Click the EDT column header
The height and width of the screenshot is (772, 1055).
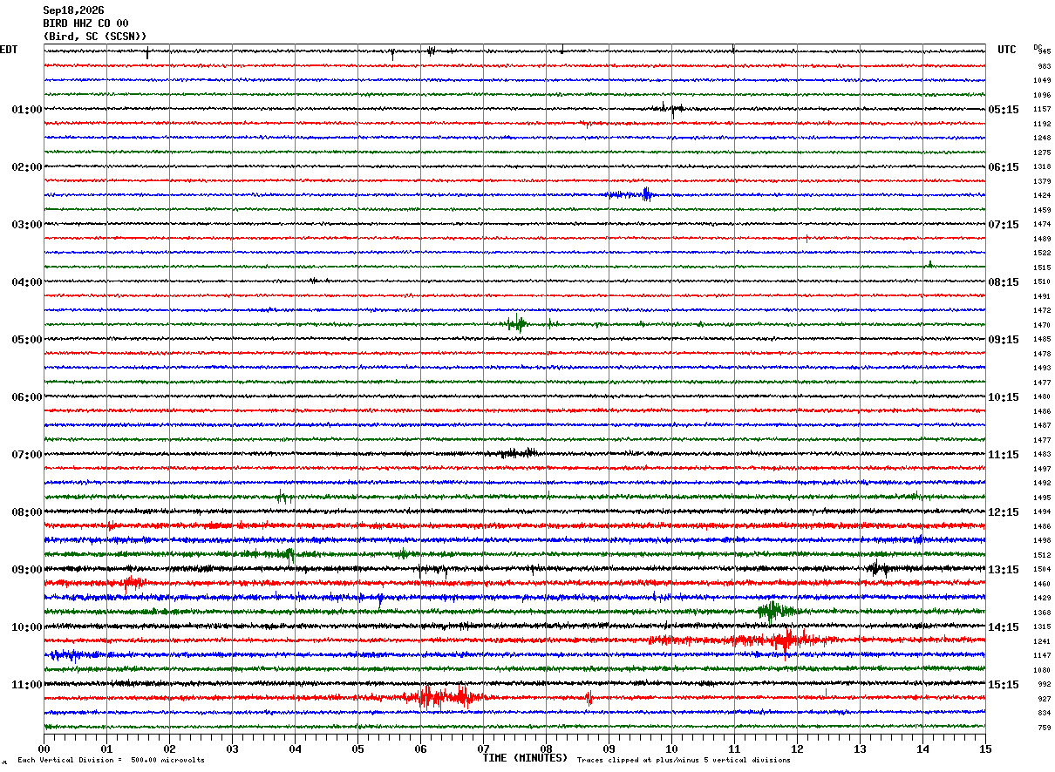[x=9, y=50]
